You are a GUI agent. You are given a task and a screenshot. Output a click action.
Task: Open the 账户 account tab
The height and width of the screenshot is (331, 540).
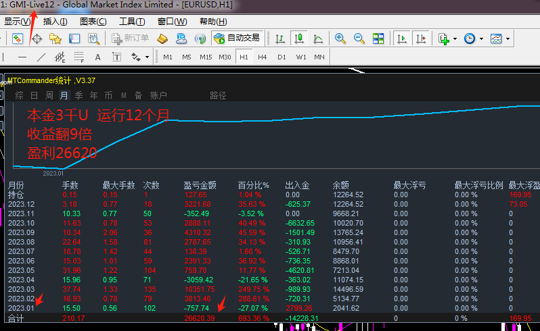tap(158, 95)
